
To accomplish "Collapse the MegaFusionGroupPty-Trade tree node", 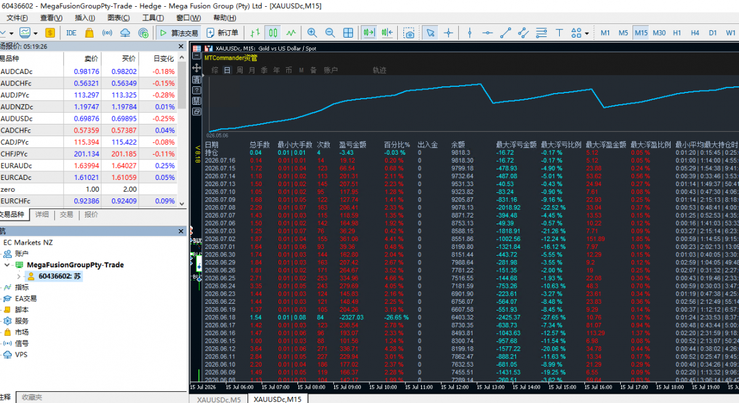I will (x=7, y=265).
